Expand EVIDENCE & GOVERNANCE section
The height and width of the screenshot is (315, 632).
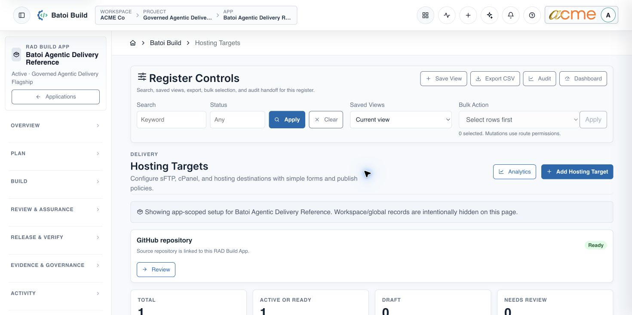point(55,265)
